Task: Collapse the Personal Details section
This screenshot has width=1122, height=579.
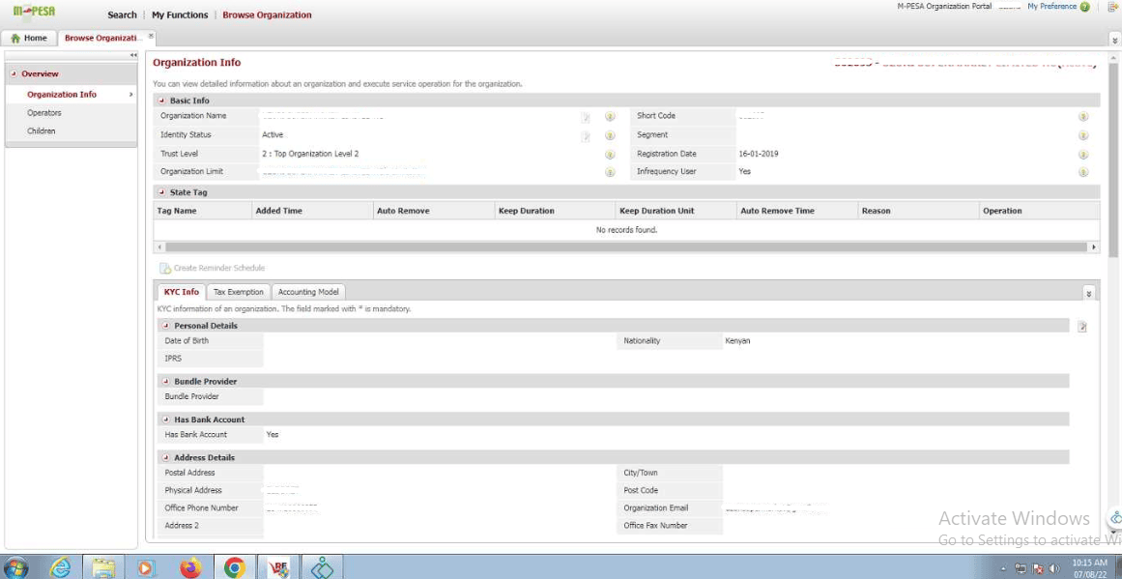Action: pyautogui.click(x=166, y=326)
